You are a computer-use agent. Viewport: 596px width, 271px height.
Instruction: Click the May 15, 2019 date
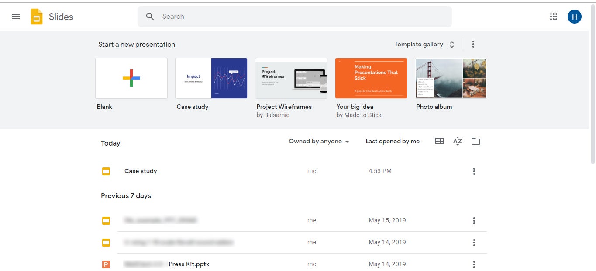387,221
